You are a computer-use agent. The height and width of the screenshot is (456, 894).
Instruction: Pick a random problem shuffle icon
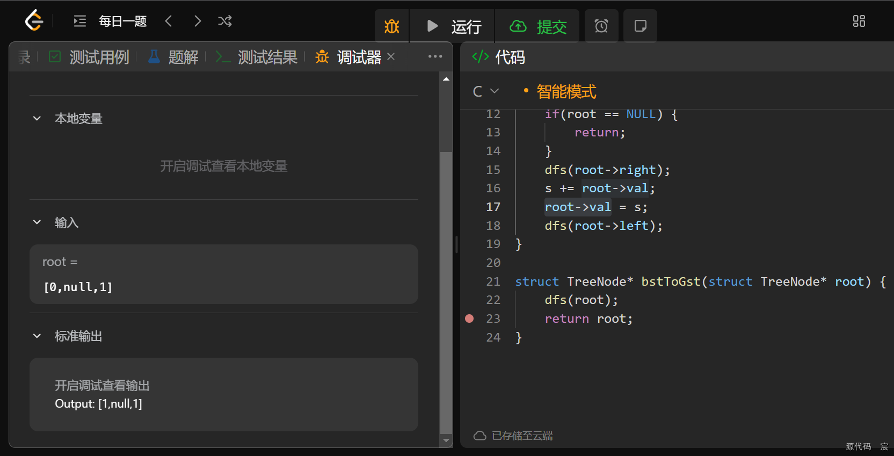pyautogui.click(x=225, y=21)
